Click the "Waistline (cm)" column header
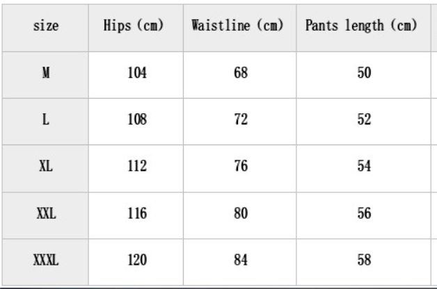Image resolution: width=437 pixels, height=289 pixels. (x=239, y=26)
